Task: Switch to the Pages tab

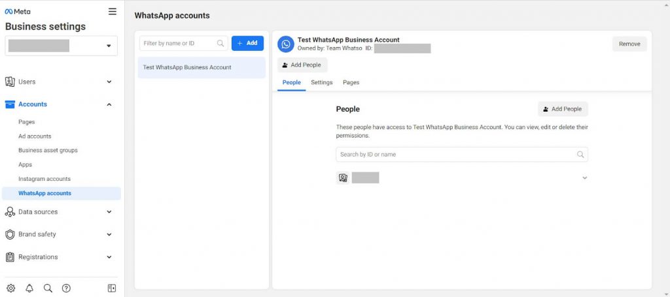Action: click(x=351, y=83)
